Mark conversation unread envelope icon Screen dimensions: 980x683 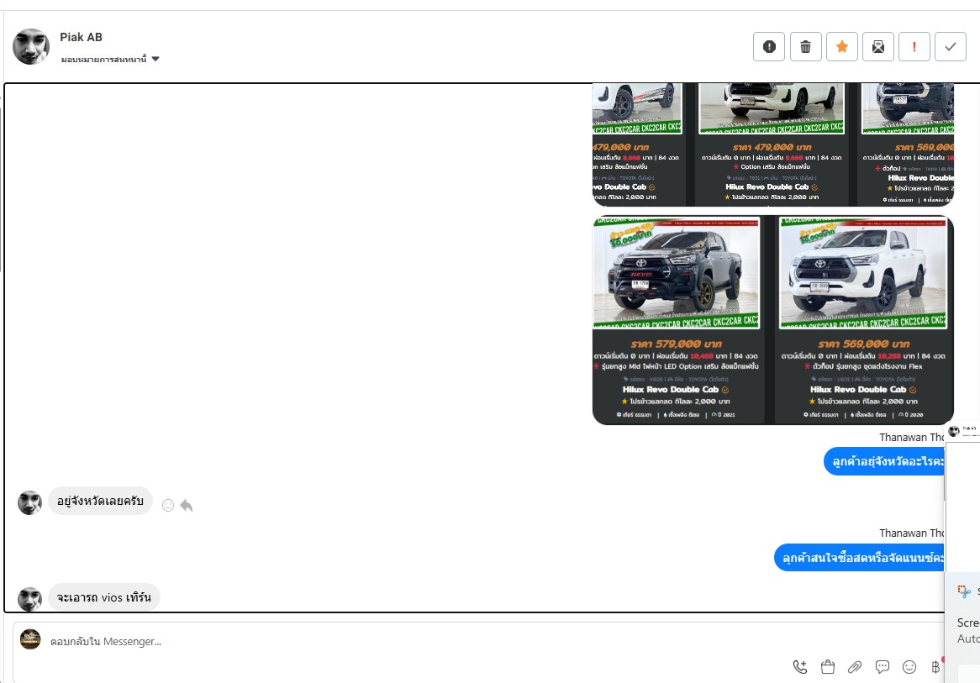pyautogui.click(x=878, y=47)
